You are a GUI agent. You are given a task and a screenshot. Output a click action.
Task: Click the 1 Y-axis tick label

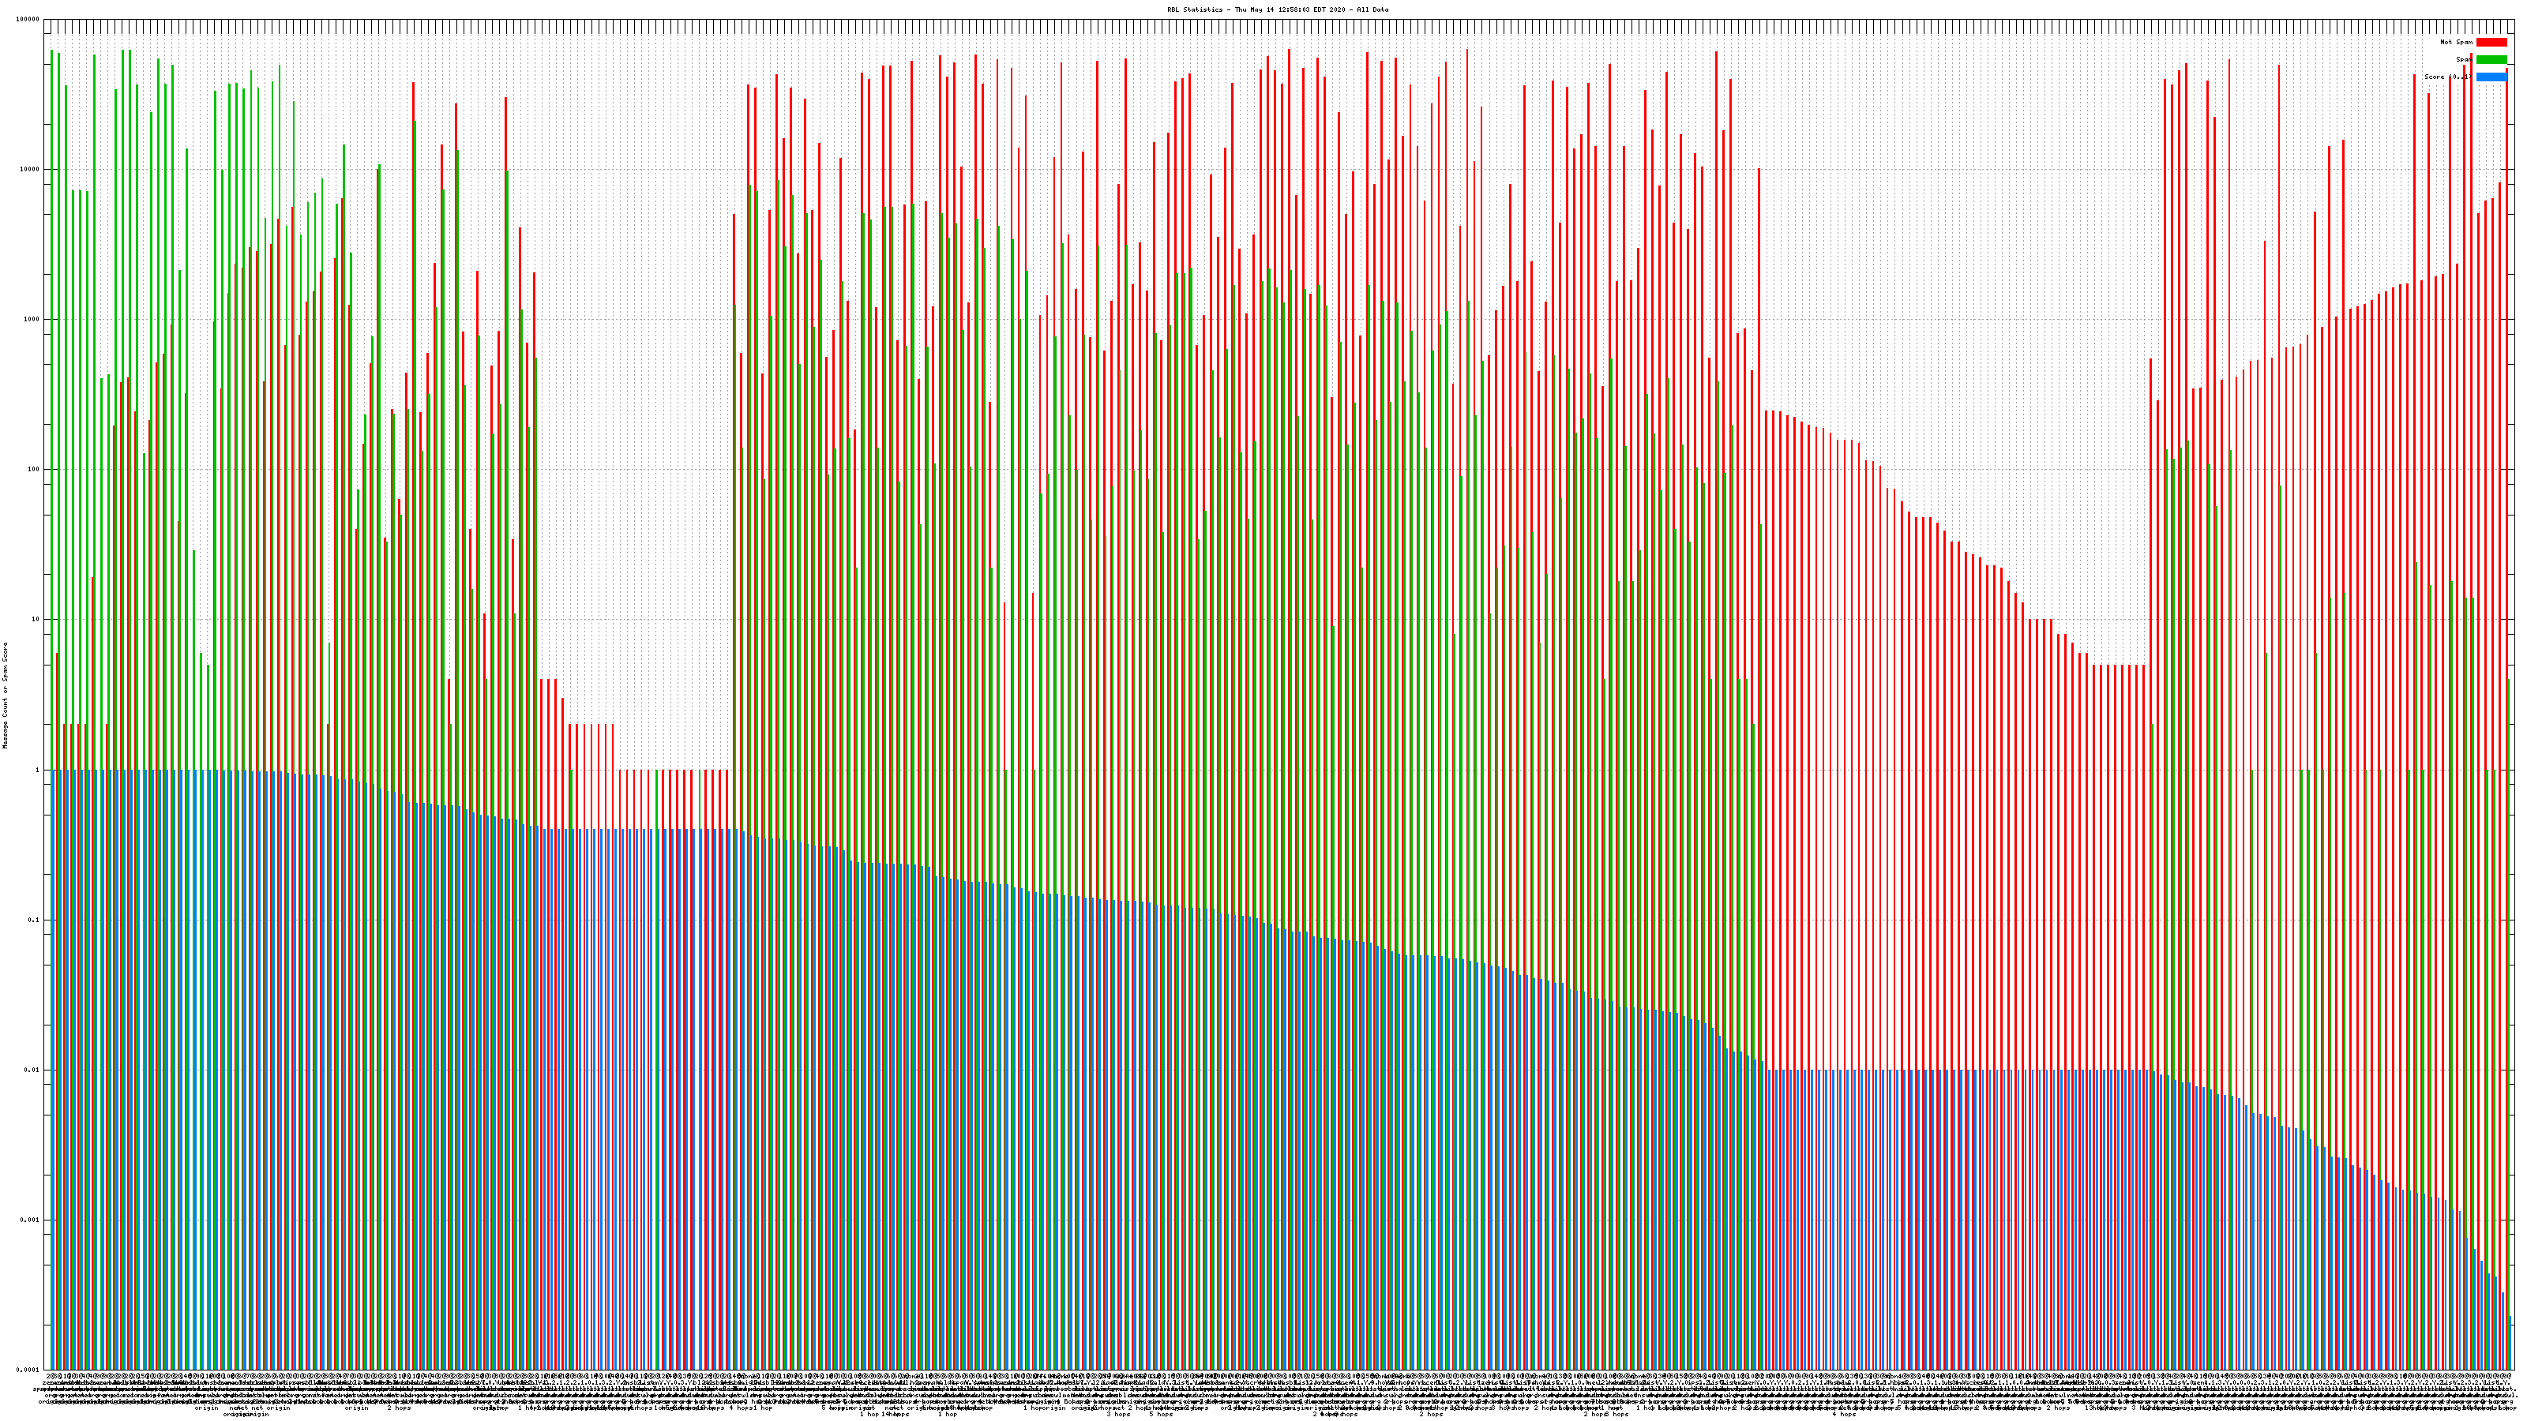point(37,770)
